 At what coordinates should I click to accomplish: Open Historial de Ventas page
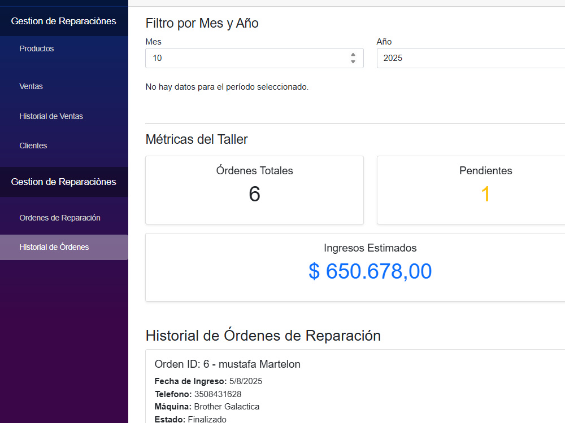(x=51, y=116)
